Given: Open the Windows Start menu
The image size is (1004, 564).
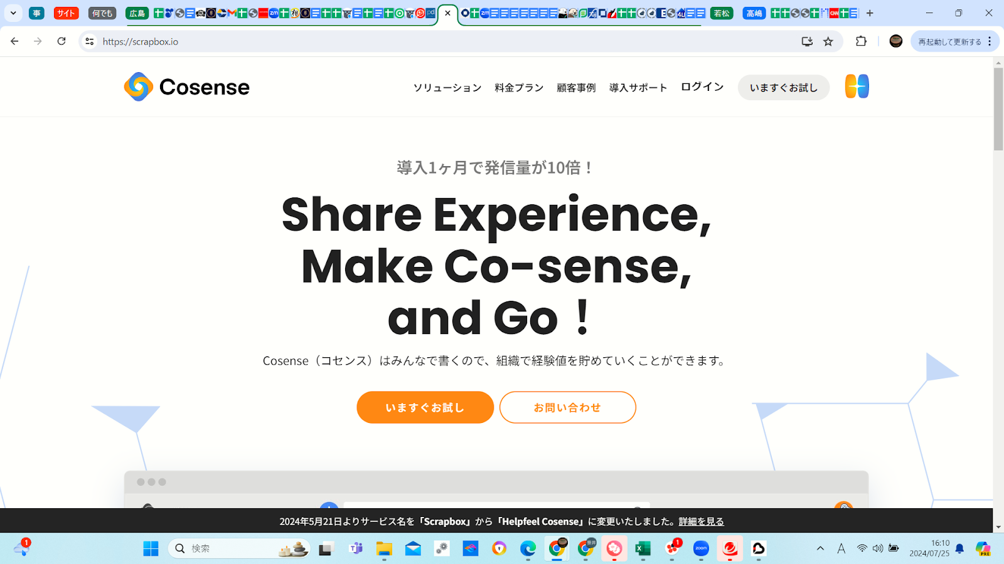Looking at the screenshot, I should [151, 548].
